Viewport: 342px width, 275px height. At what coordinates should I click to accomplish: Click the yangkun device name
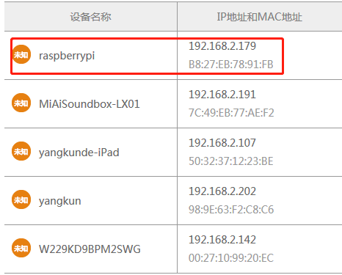[60, 202]
